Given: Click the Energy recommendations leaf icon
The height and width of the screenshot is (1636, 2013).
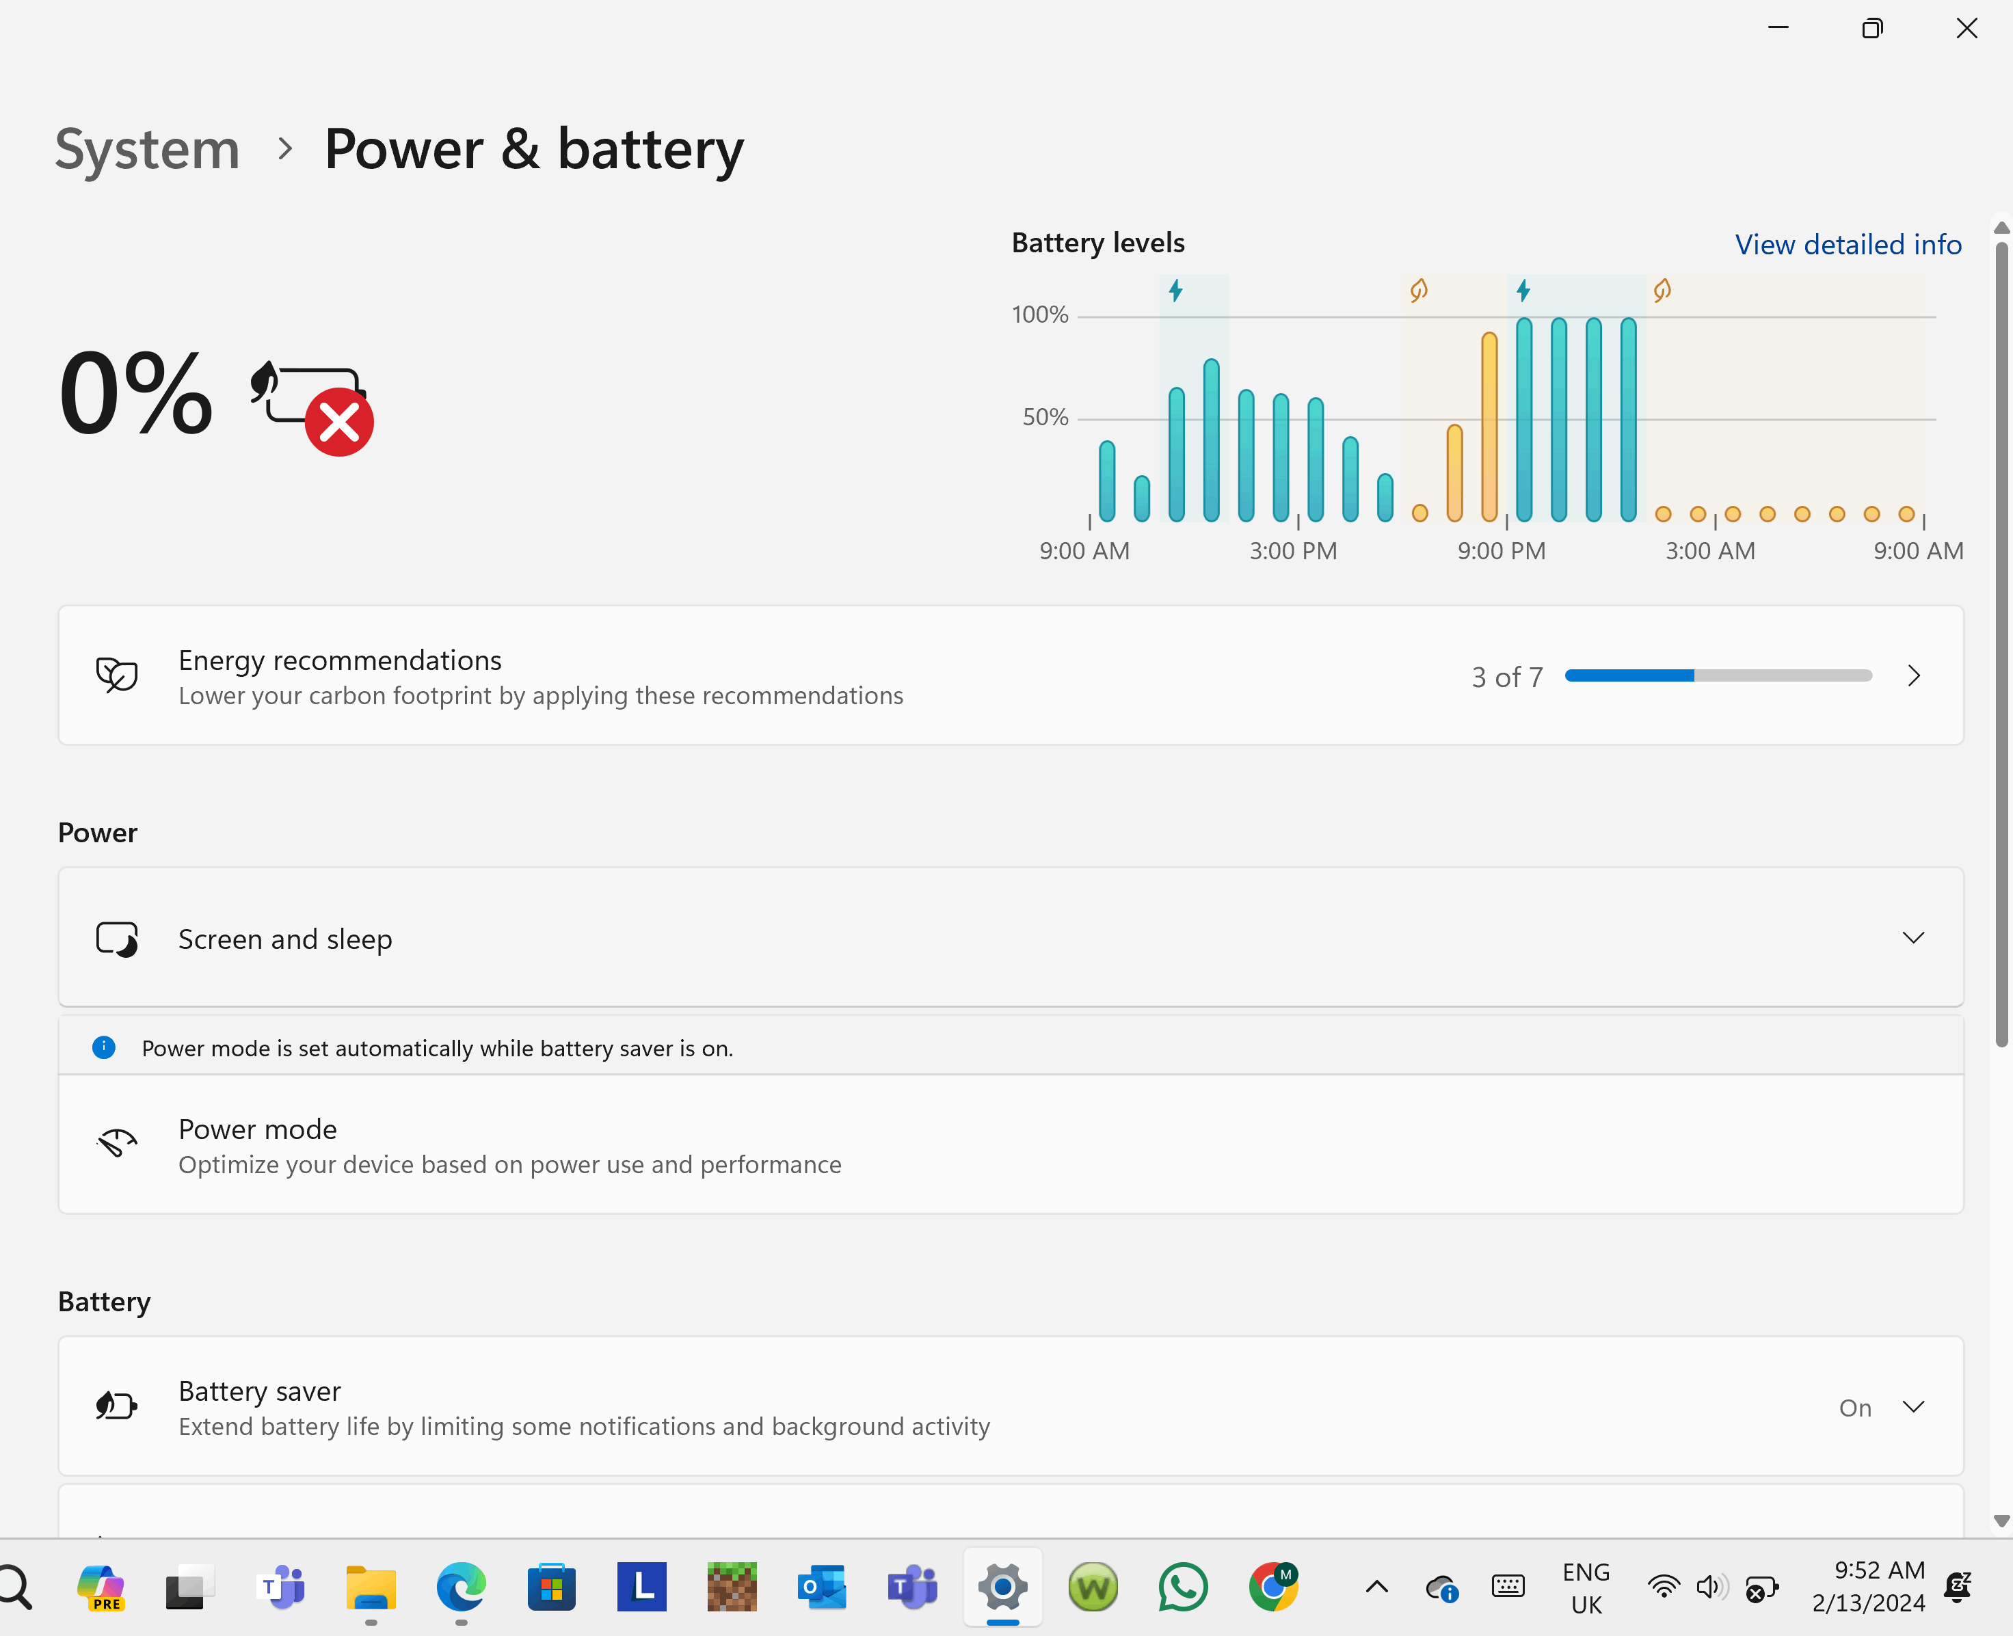Looking at the screenshot, I should pyautogui.click(x=117, y=675).
